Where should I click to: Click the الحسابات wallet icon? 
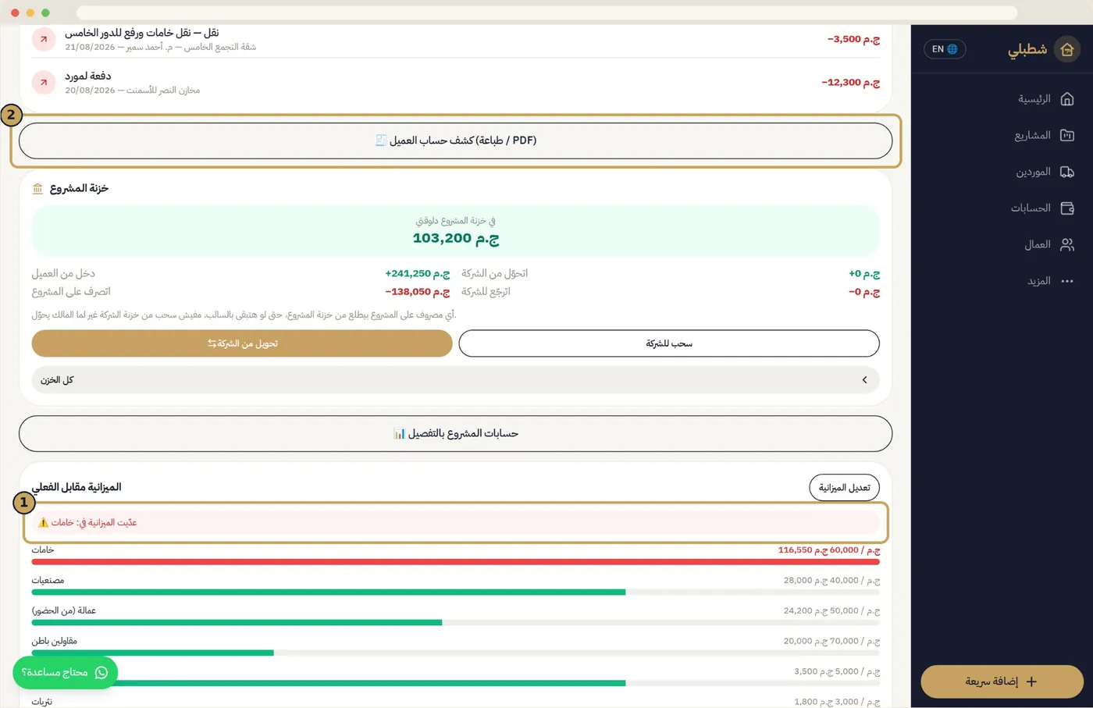coord(1066,208)
